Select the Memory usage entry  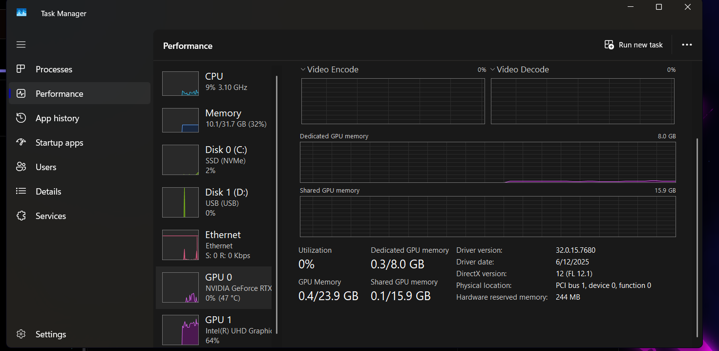(x=215, y=119)
